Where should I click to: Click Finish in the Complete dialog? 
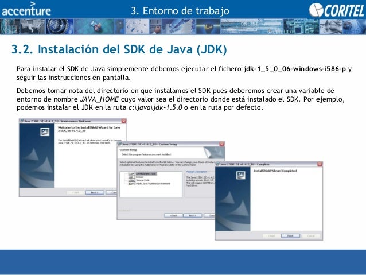point(290,236)
